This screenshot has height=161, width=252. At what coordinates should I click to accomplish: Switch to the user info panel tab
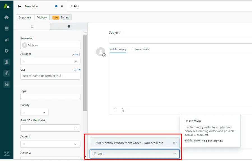(x=32, y=27)
